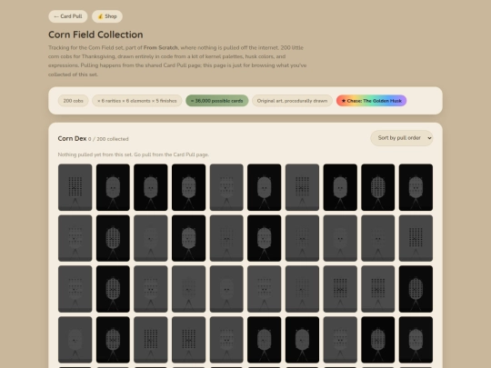Open last card in second row
The height and width of the screenshot is (368, 491).
pos(416,238)
